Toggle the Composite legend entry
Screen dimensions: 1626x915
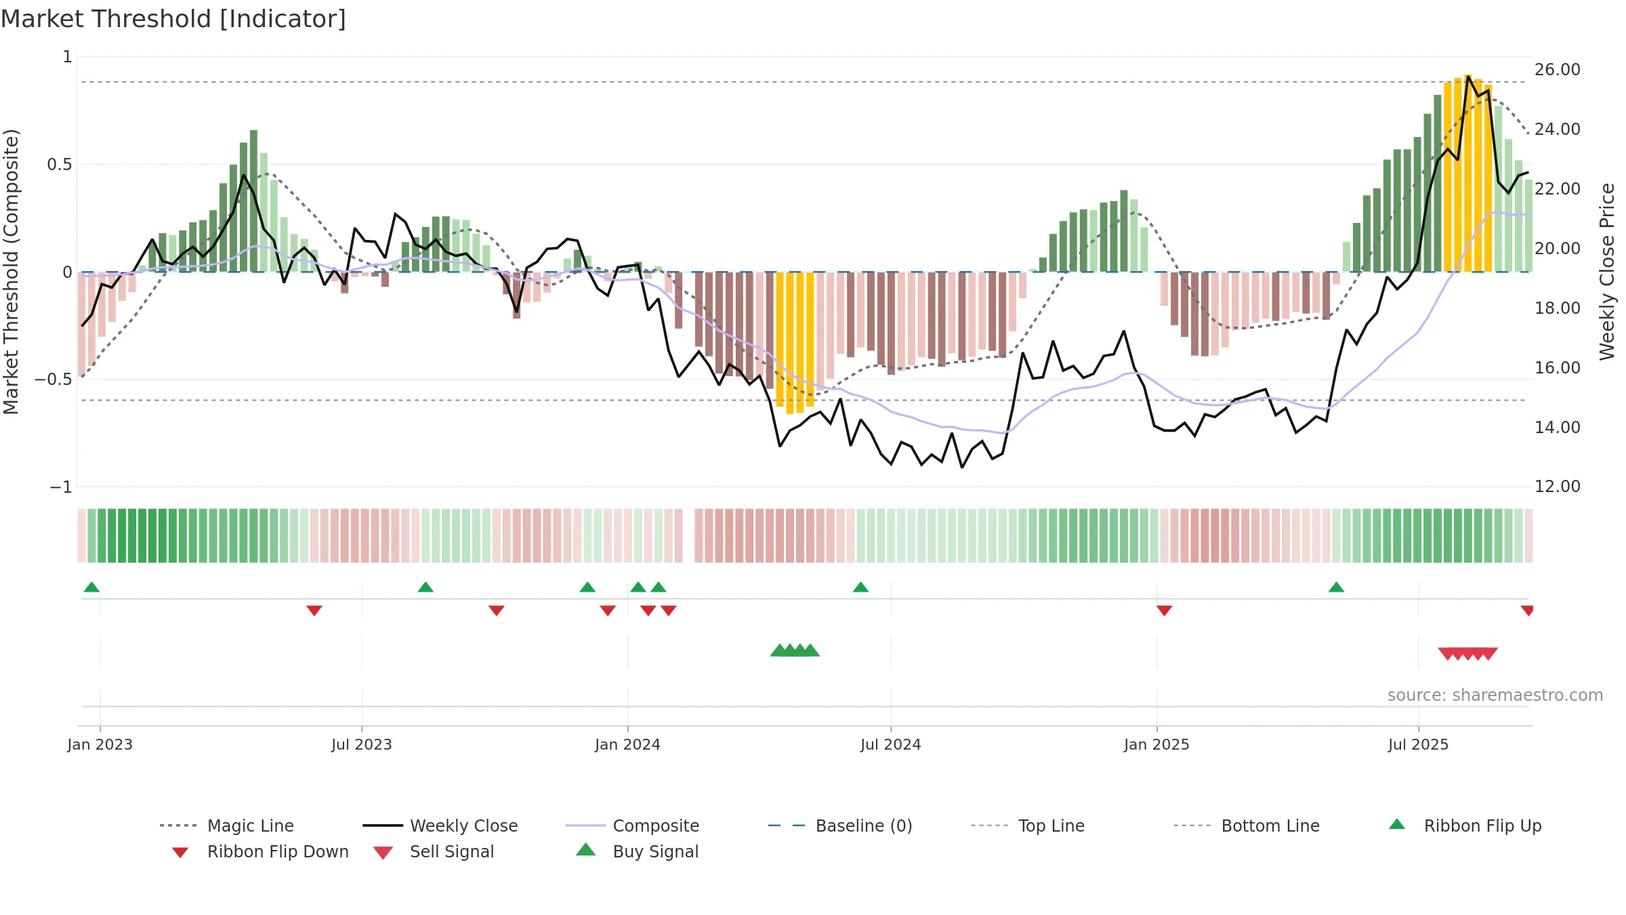coord(632,826)
